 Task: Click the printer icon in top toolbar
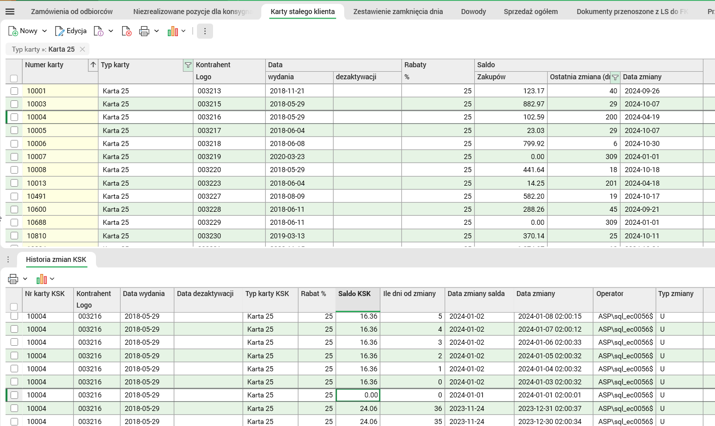[x=144, y=31]
